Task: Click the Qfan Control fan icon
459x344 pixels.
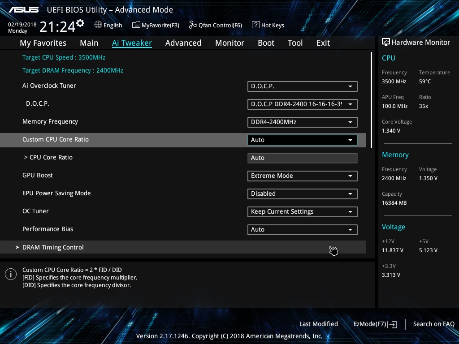Action: 193,25
